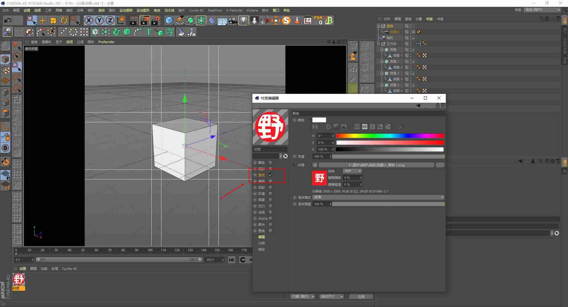
Task: Open the 绝对尺寸 dropdown at the bottom
Action: pyautogui.click(x=332, y=297)
